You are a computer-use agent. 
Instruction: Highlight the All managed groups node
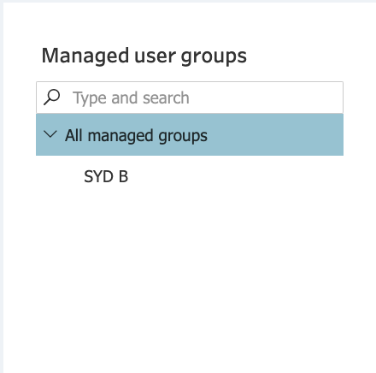(x=190, y=134)
